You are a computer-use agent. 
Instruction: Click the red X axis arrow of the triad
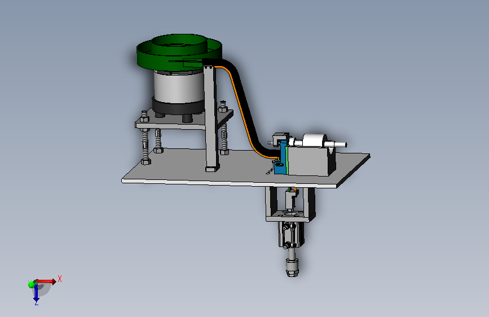tap(46, 281)
